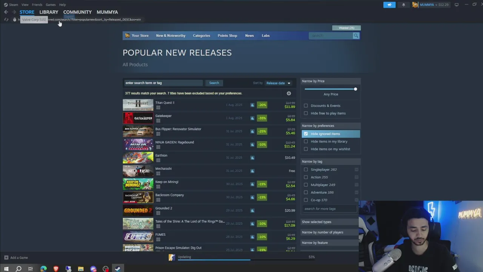Open the Categories dropdown menu

pos(202,36)
